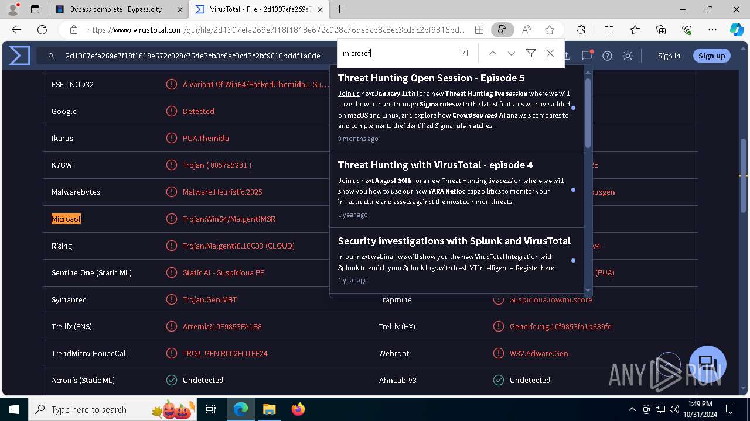Switch to Bypass.city tab
750x421 pixels.
tap(119, 9)
